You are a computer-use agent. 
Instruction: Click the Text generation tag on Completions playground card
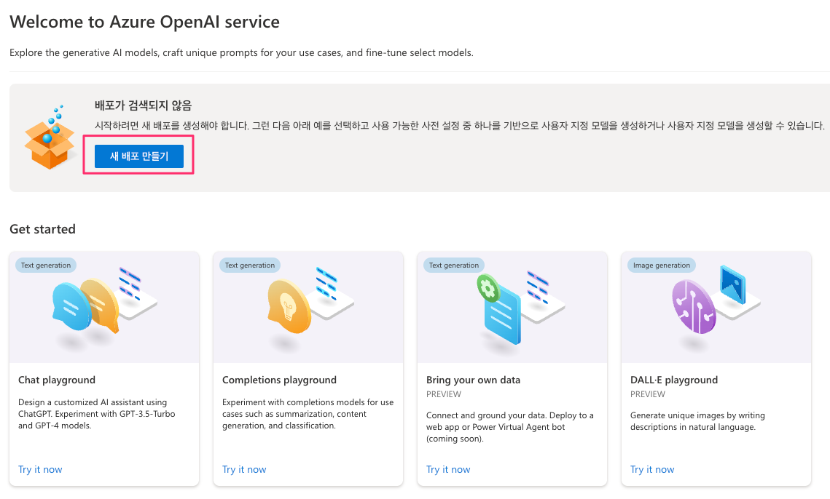pyautogui.click(x=250, y=266)
